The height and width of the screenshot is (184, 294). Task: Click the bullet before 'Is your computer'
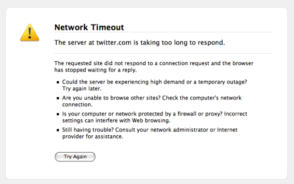coord(58,114)
